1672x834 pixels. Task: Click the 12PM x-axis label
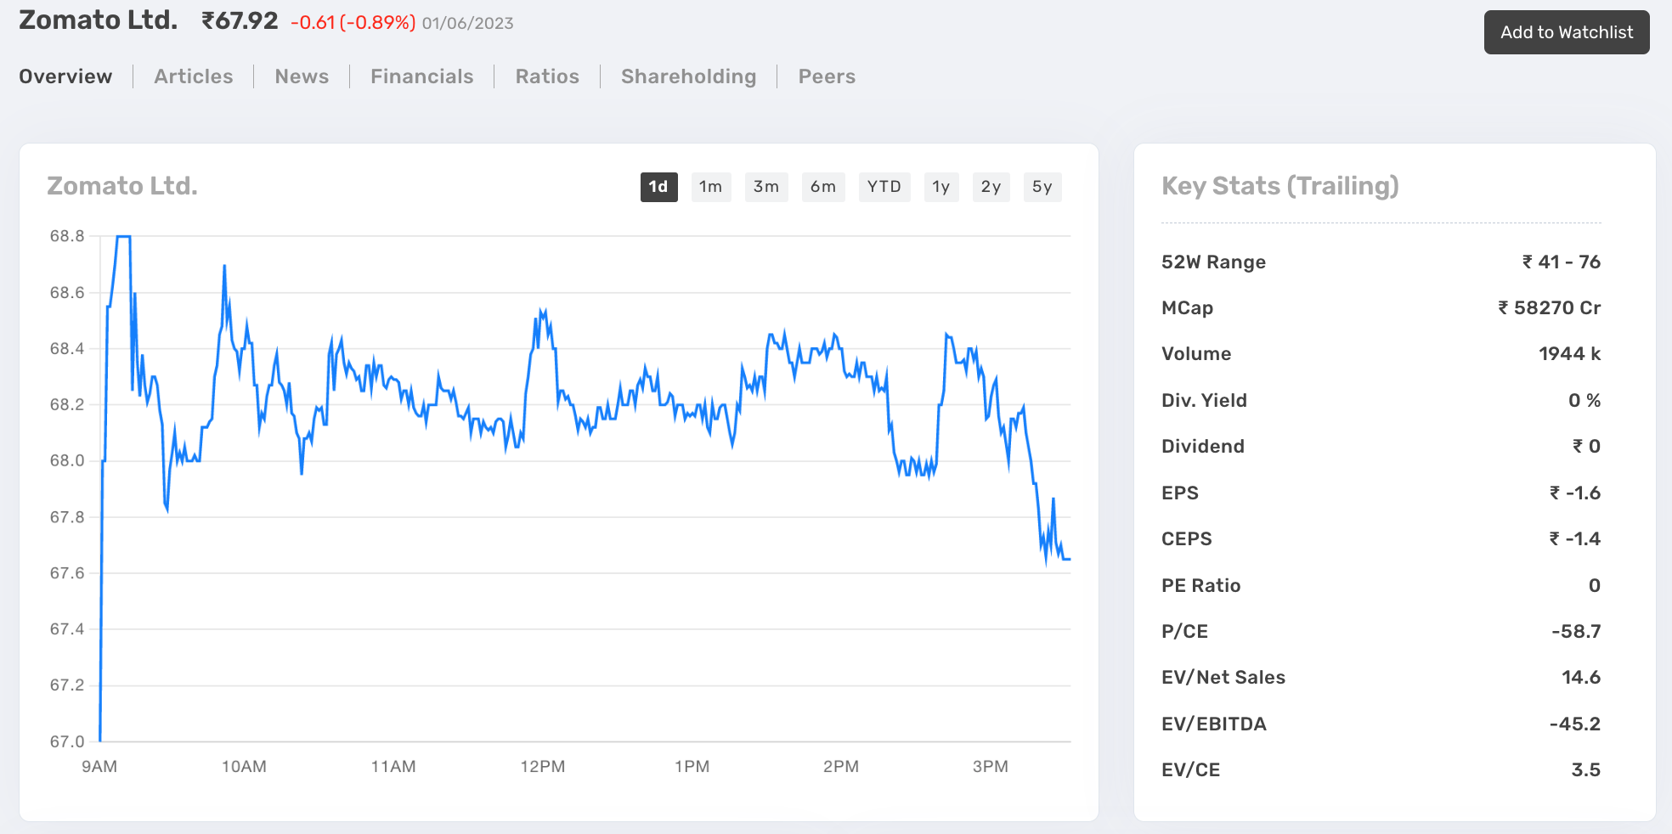(542, 766)
